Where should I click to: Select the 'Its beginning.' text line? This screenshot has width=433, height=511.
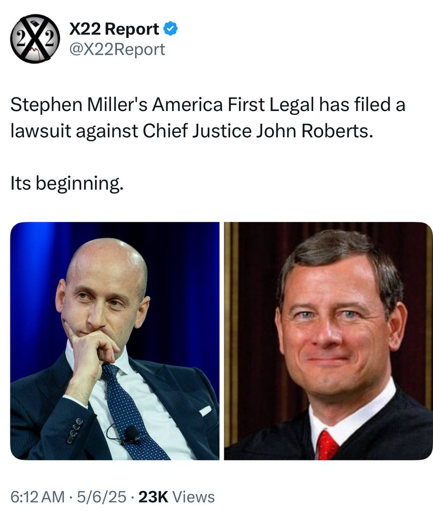coord(67,184)
